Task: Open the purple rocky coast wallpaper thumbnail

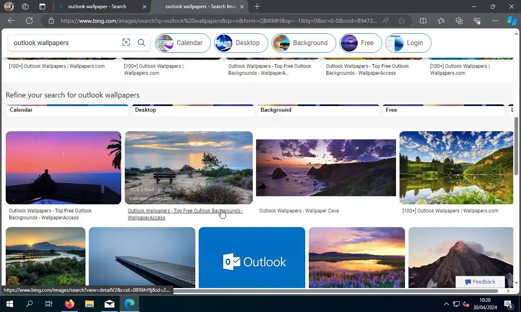Action: pyautogui.click(x=326, y=168)
